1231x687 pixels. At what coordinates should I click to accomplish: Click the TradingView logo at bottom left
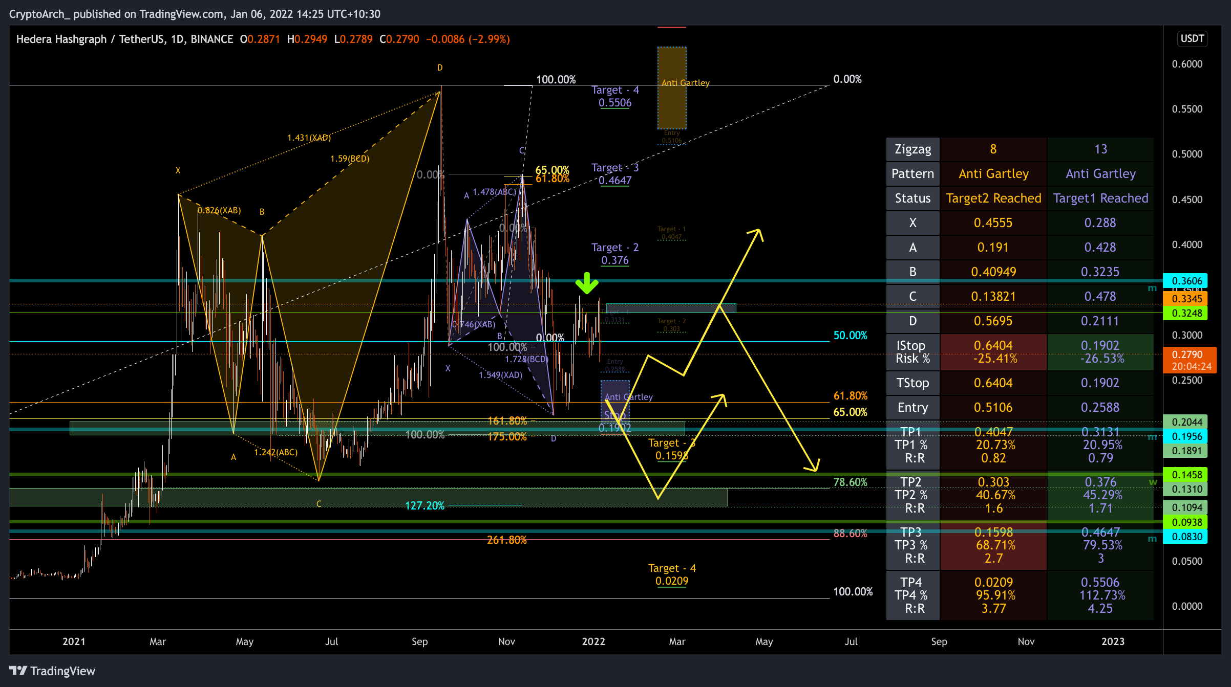(52, 671)
